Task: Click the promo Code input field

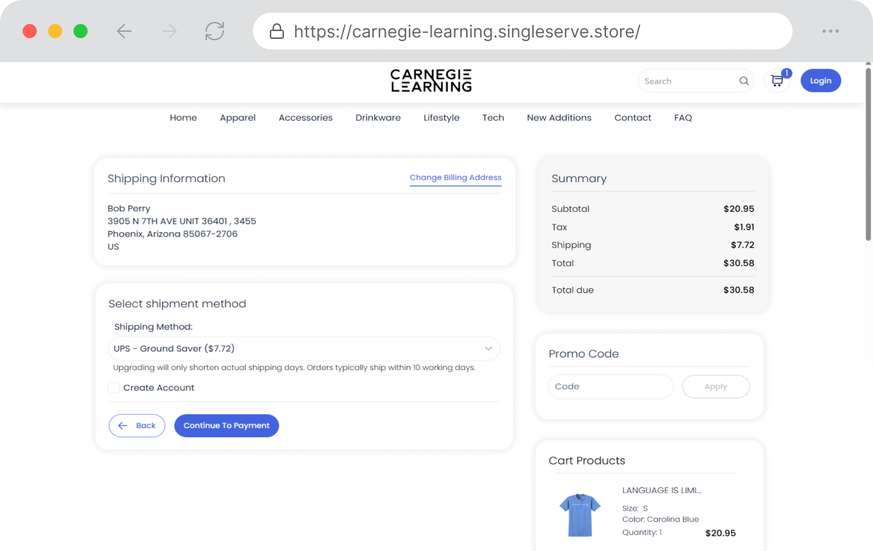Action: click(611, 386)
